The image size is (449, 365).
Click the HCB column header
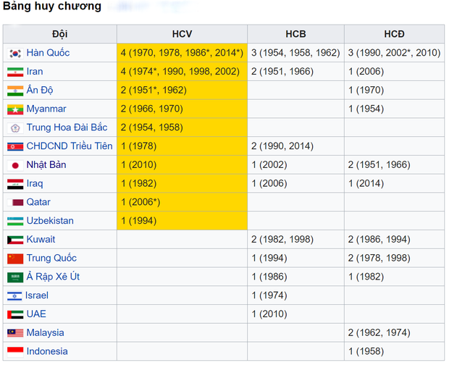click(x=295, y=34)
